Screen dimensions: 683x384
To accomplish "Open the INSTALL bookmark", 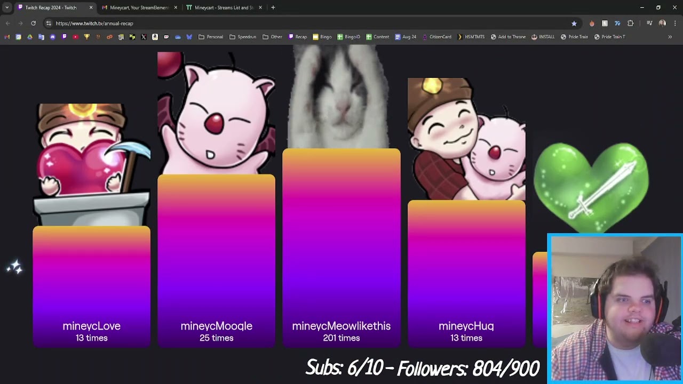I will [x=543, y=37].
